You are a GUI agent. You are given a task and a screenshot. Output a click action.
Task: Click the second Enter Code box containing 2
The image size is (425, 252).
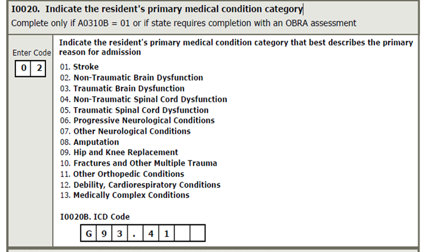[x=38, y=68]
